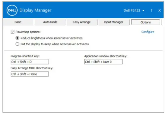
Task: Go to the Input Manager tab
Action: coord(114,22)
